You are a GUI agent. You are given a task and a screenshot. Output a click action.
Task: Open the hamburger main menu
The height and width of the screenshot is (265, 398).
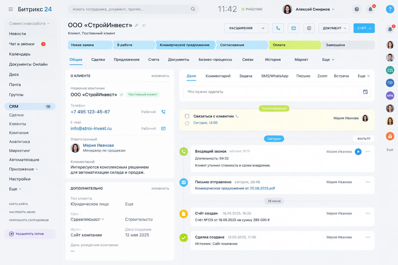[x=11, y=9]
